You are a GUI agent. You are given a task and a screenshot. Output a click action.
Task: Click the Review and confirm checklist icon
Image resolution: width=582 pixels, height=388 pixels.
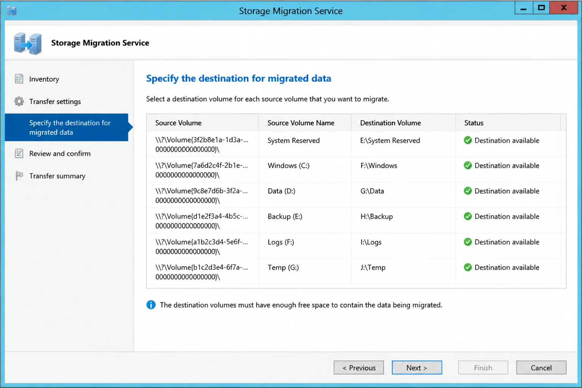tap(19, 153)
